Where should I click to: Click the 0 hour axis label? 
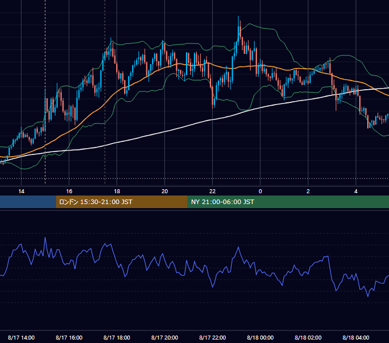tap(260, 192)
